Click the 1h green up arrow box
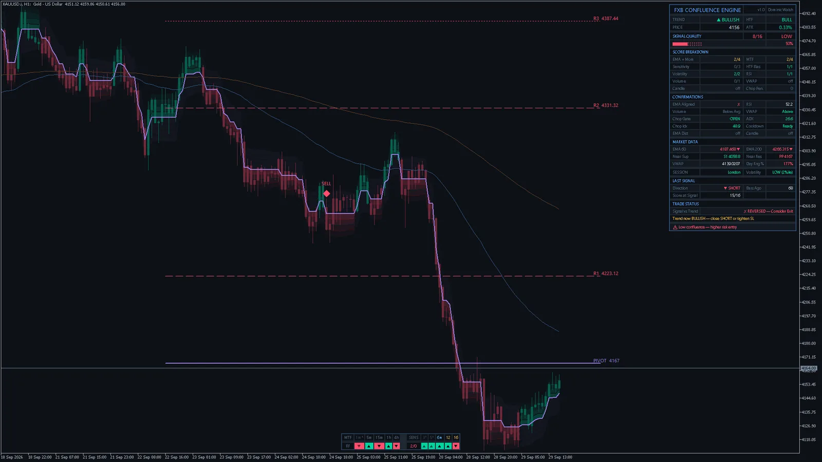 pyautogui.click(x=389, y=446)
